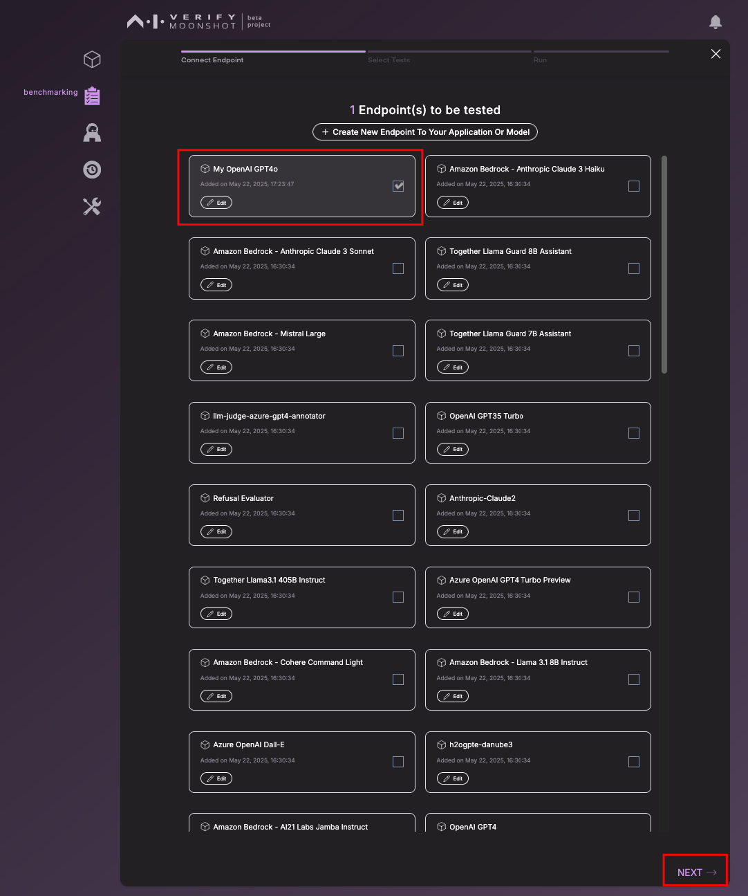Screen dimensions: 748x896
Task: Tick the Azure OpenAI GPT4 Turbo Preview checkbox
Action: pyautogui.click(x=634, y=597)
